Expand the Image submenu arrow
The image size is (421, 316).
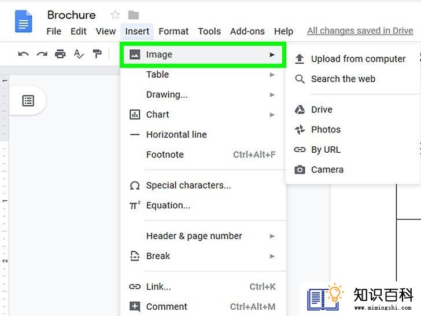272,54
